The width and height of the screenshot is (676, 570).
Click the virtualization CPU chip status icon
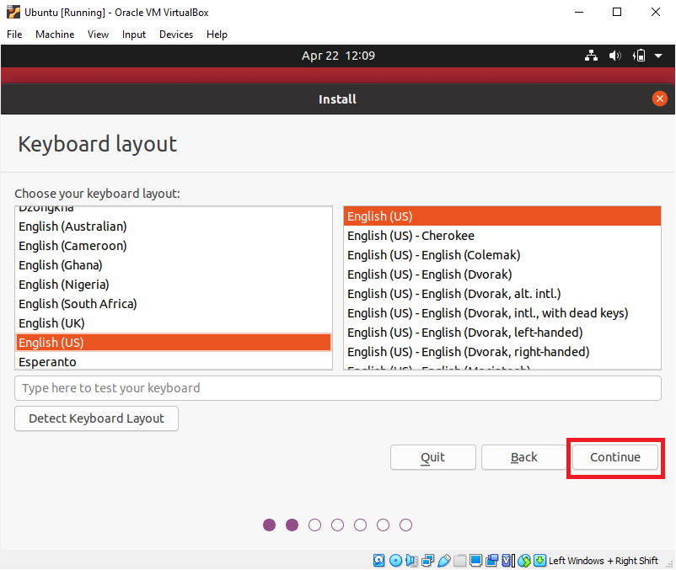[x=508, y=560]
